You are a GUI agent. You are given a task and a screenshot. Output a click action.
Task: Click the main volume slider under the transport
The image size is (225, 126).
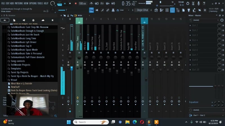tap(62, 10)
